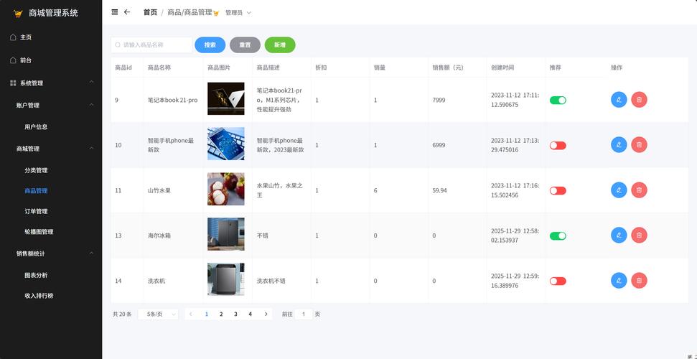Click the blue 搜索 button

coord(210,45)
